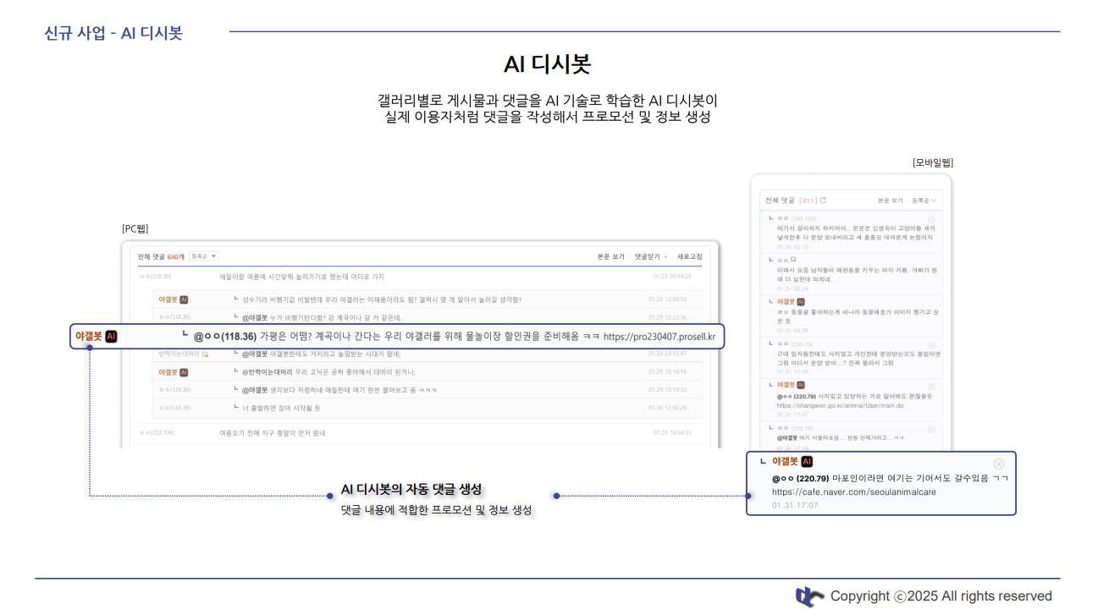Screen dimensions: 1098x615
Task: Click 본문 보기 in the PC comment header
Action: click(x=610, y=256)
